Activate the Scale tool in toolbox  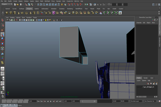pyautogui.click(x=2, y=44)
